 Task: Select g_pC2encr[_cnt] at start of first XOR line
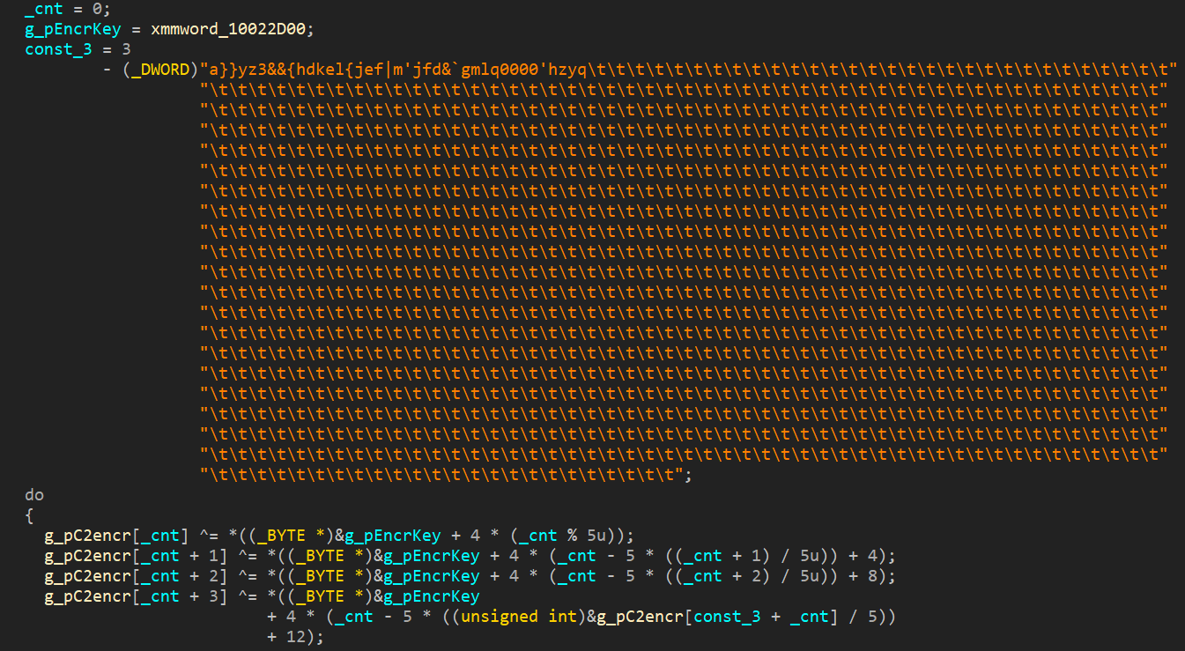[116, 536]
